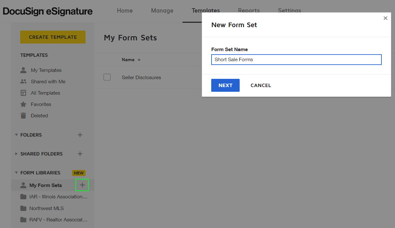Click the Shared with Me people icon
This screenshot has width=395, height=228.
(x=23, y=82)
